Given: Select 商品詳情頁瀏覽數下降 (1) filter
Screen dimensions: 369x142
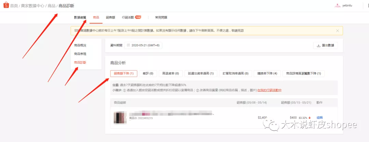Looking at the screenshot, I should [304, 74].
